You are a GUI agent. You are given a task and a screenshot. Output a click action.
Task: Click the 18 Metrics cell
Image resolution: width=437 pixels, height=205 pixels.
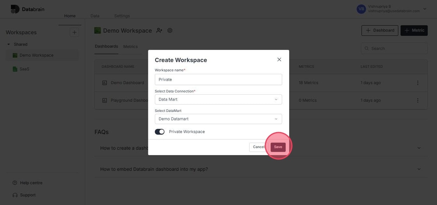(308, 83)
